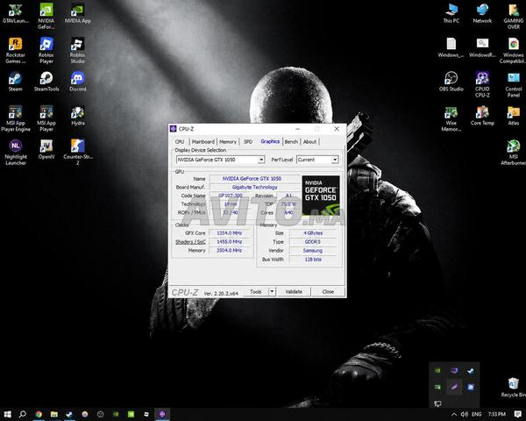Select the MSI App Player Engine icon

coord(16,118)
